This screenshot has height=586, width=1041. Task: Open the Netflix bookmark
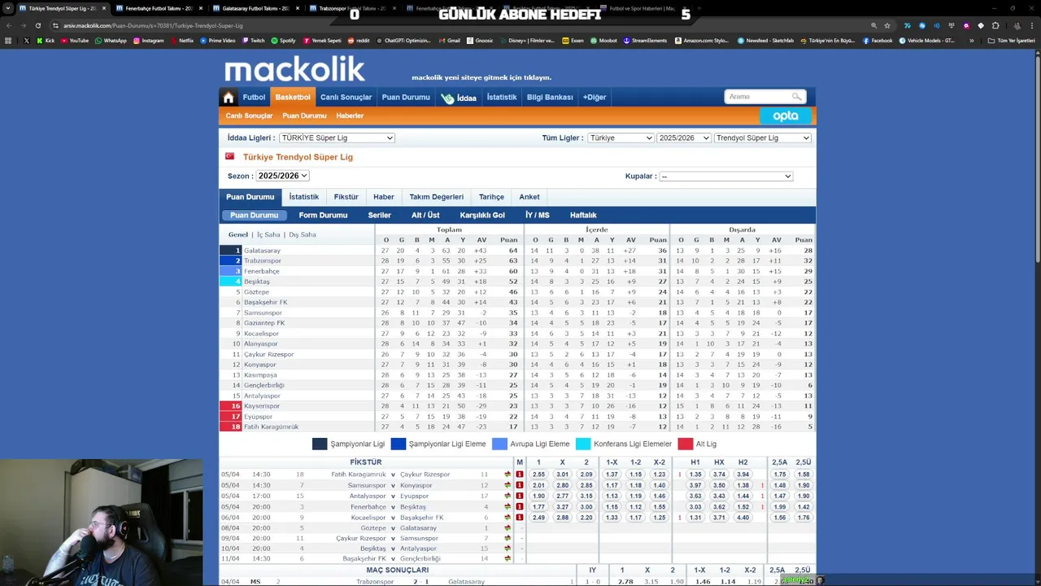[182, 41]
